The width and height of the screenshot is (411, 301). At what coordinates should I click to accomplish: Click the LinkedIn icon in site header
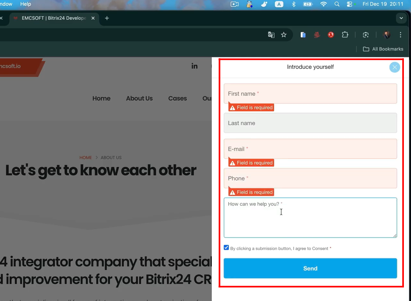coord(194,66)
